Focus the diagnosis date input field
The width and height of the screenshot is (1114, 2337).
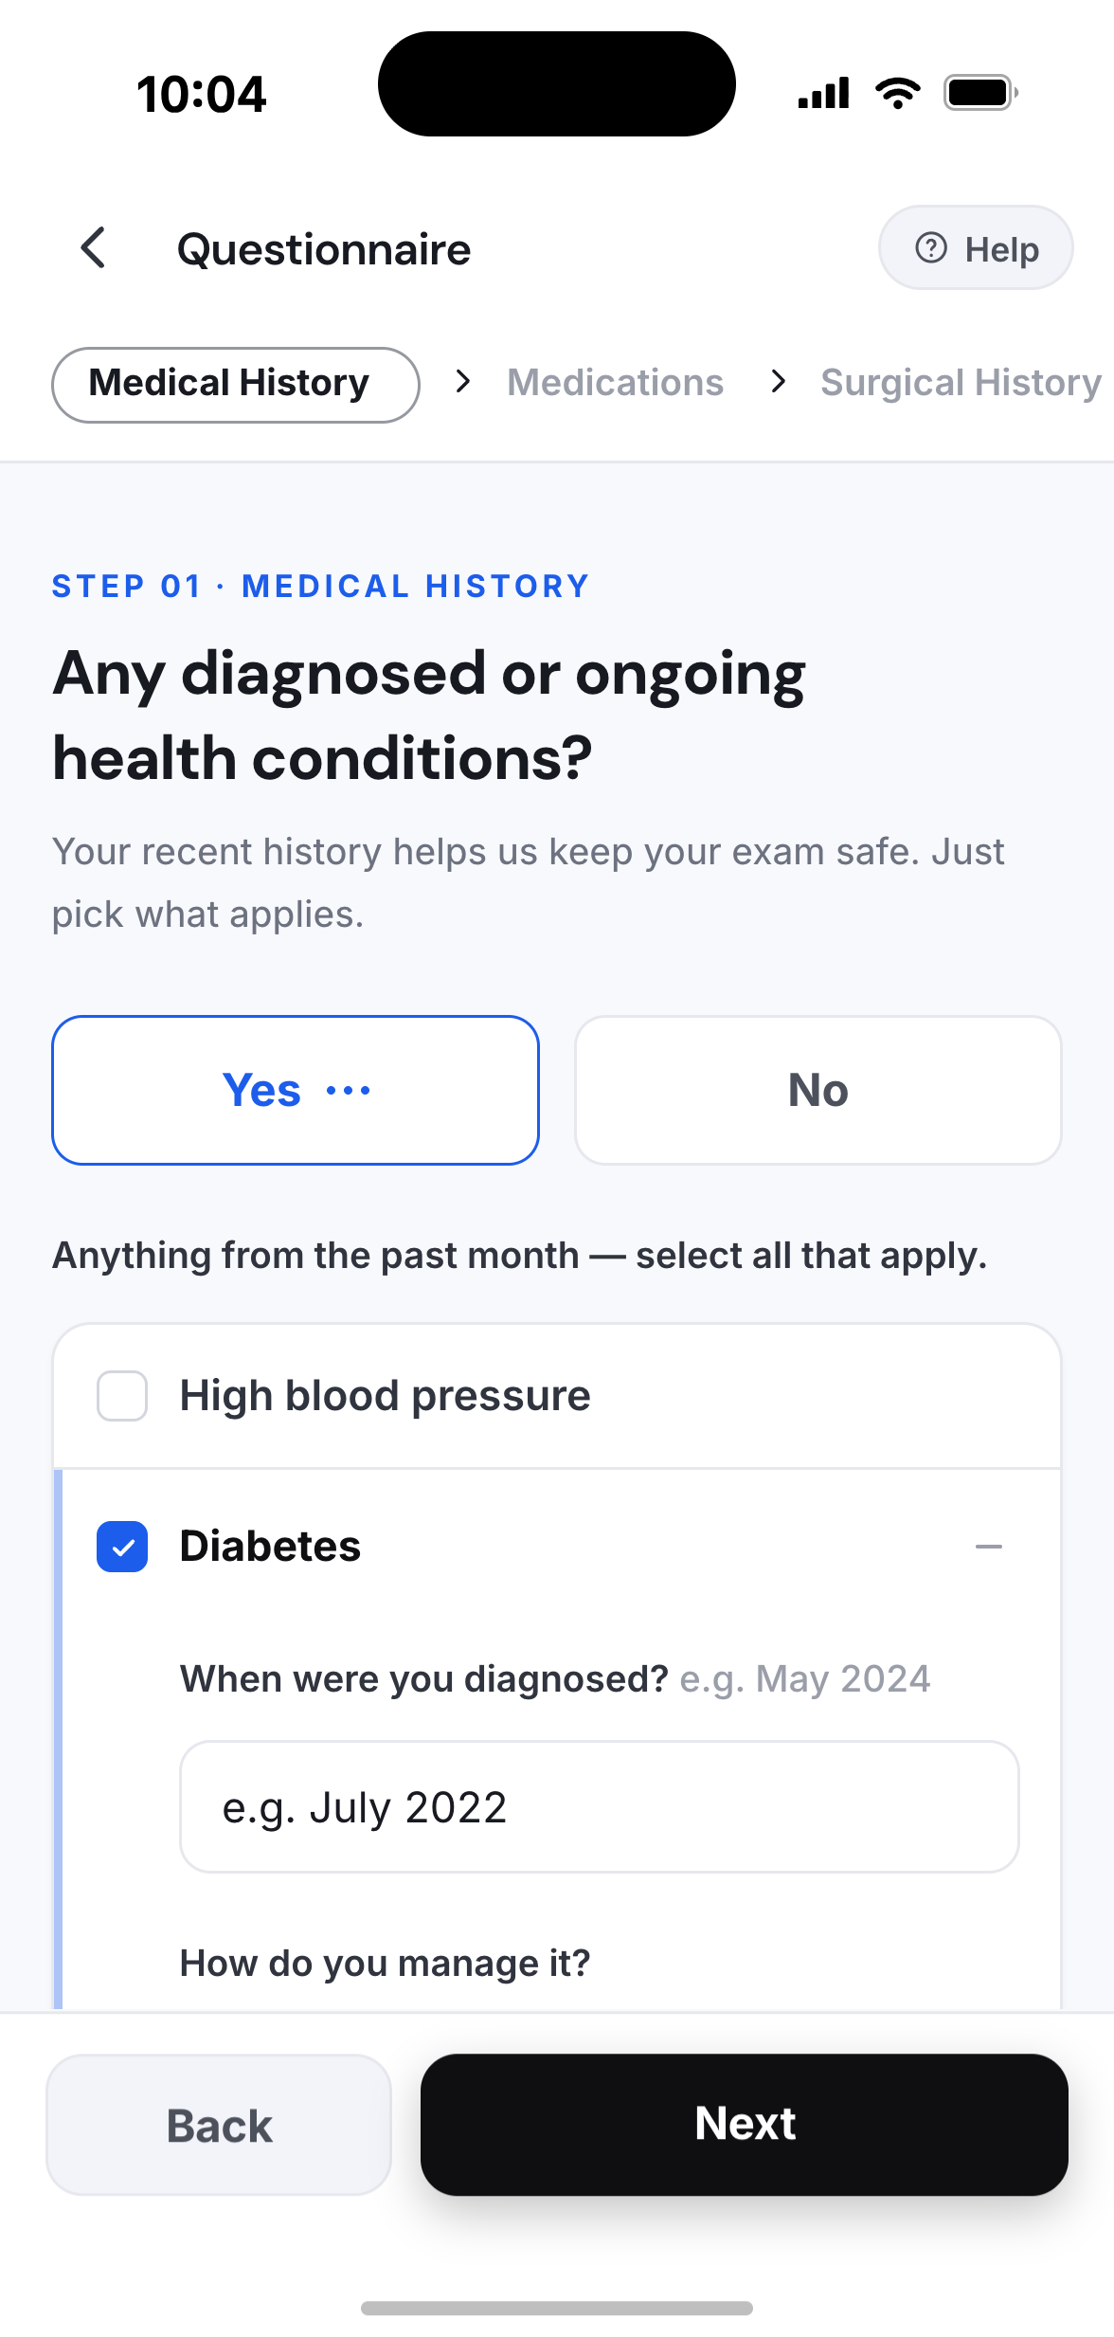(x=600, y=1807)
